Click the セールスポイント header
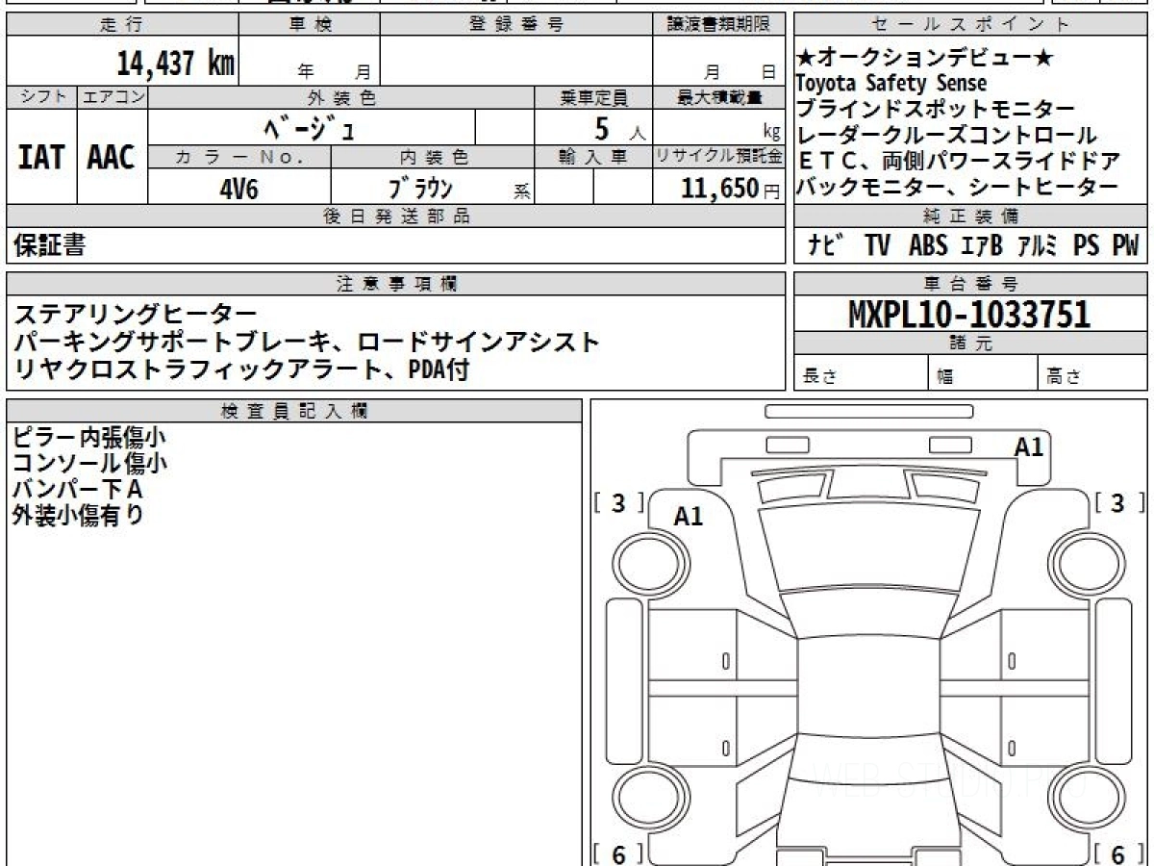This screenshot has height=866, width=1154. tap(970, 25)
